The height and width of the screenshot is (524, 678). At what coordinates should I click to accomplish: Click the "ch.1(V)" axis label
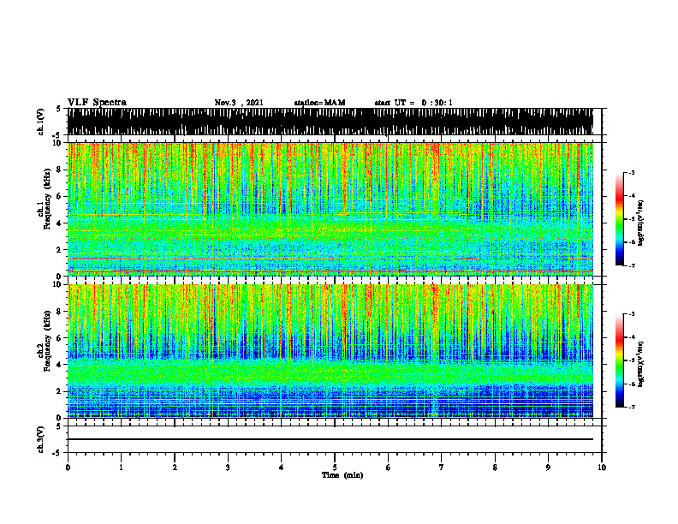point(41,122)
